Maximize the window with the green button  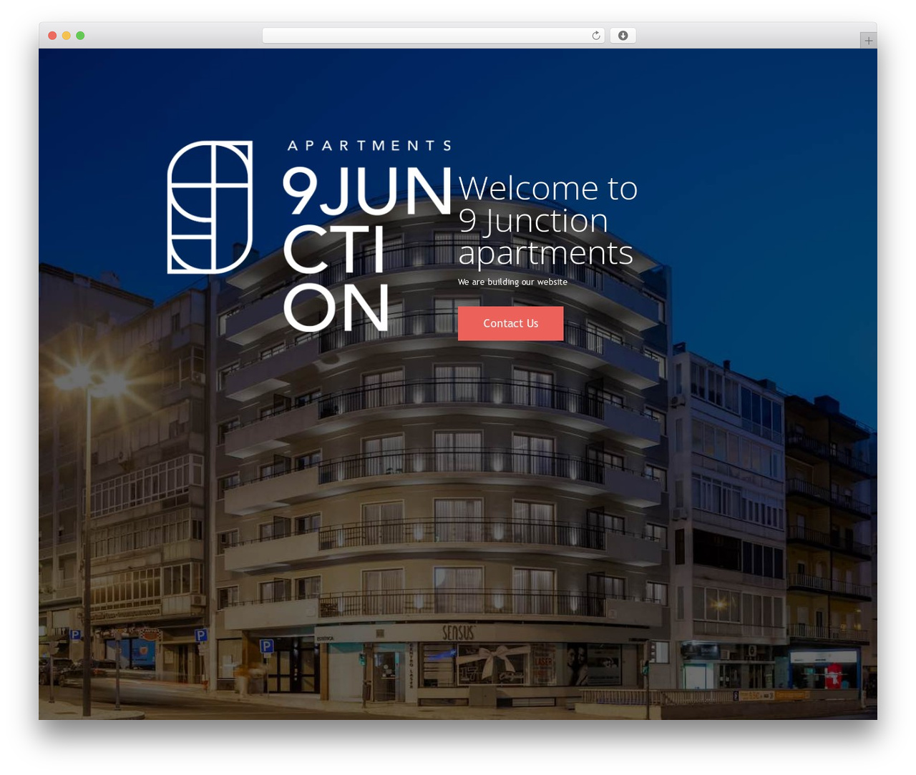[x=80, y=36]
